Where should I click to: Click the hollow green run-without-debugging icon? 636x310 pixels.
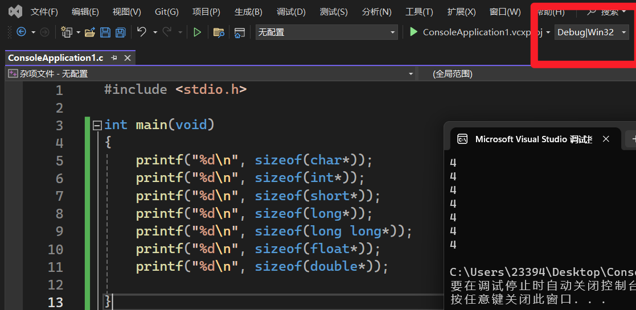[197, 32]
